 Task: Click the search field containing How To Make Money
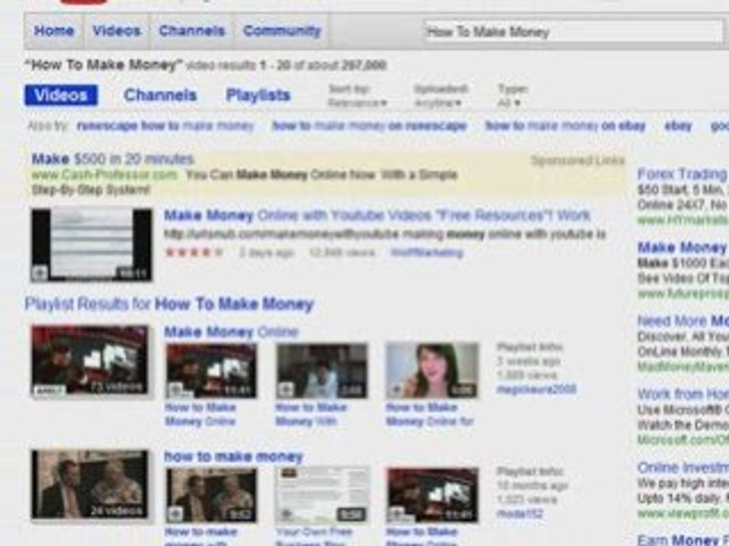[575, 32]
